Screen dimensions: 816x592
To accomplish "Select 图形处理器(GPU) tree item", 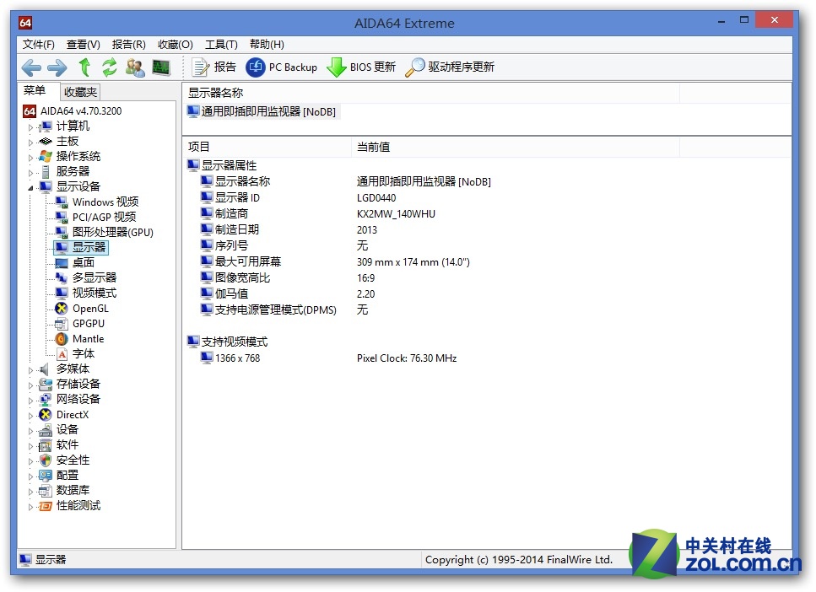I will pyautogui.click(x=104, y=232).
